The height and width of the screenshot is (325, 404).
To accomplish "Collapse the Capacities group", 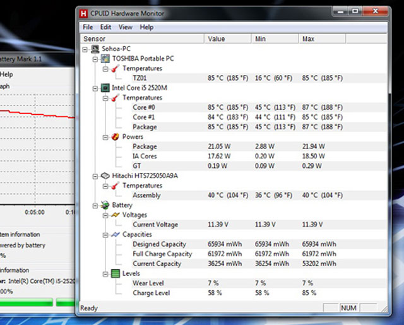I will 105,235.
